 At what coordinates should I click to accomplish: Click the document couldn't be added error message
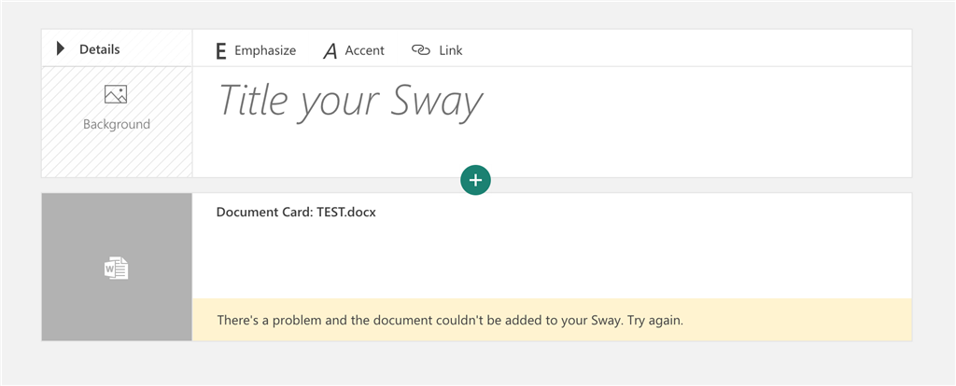click(450, 320)
